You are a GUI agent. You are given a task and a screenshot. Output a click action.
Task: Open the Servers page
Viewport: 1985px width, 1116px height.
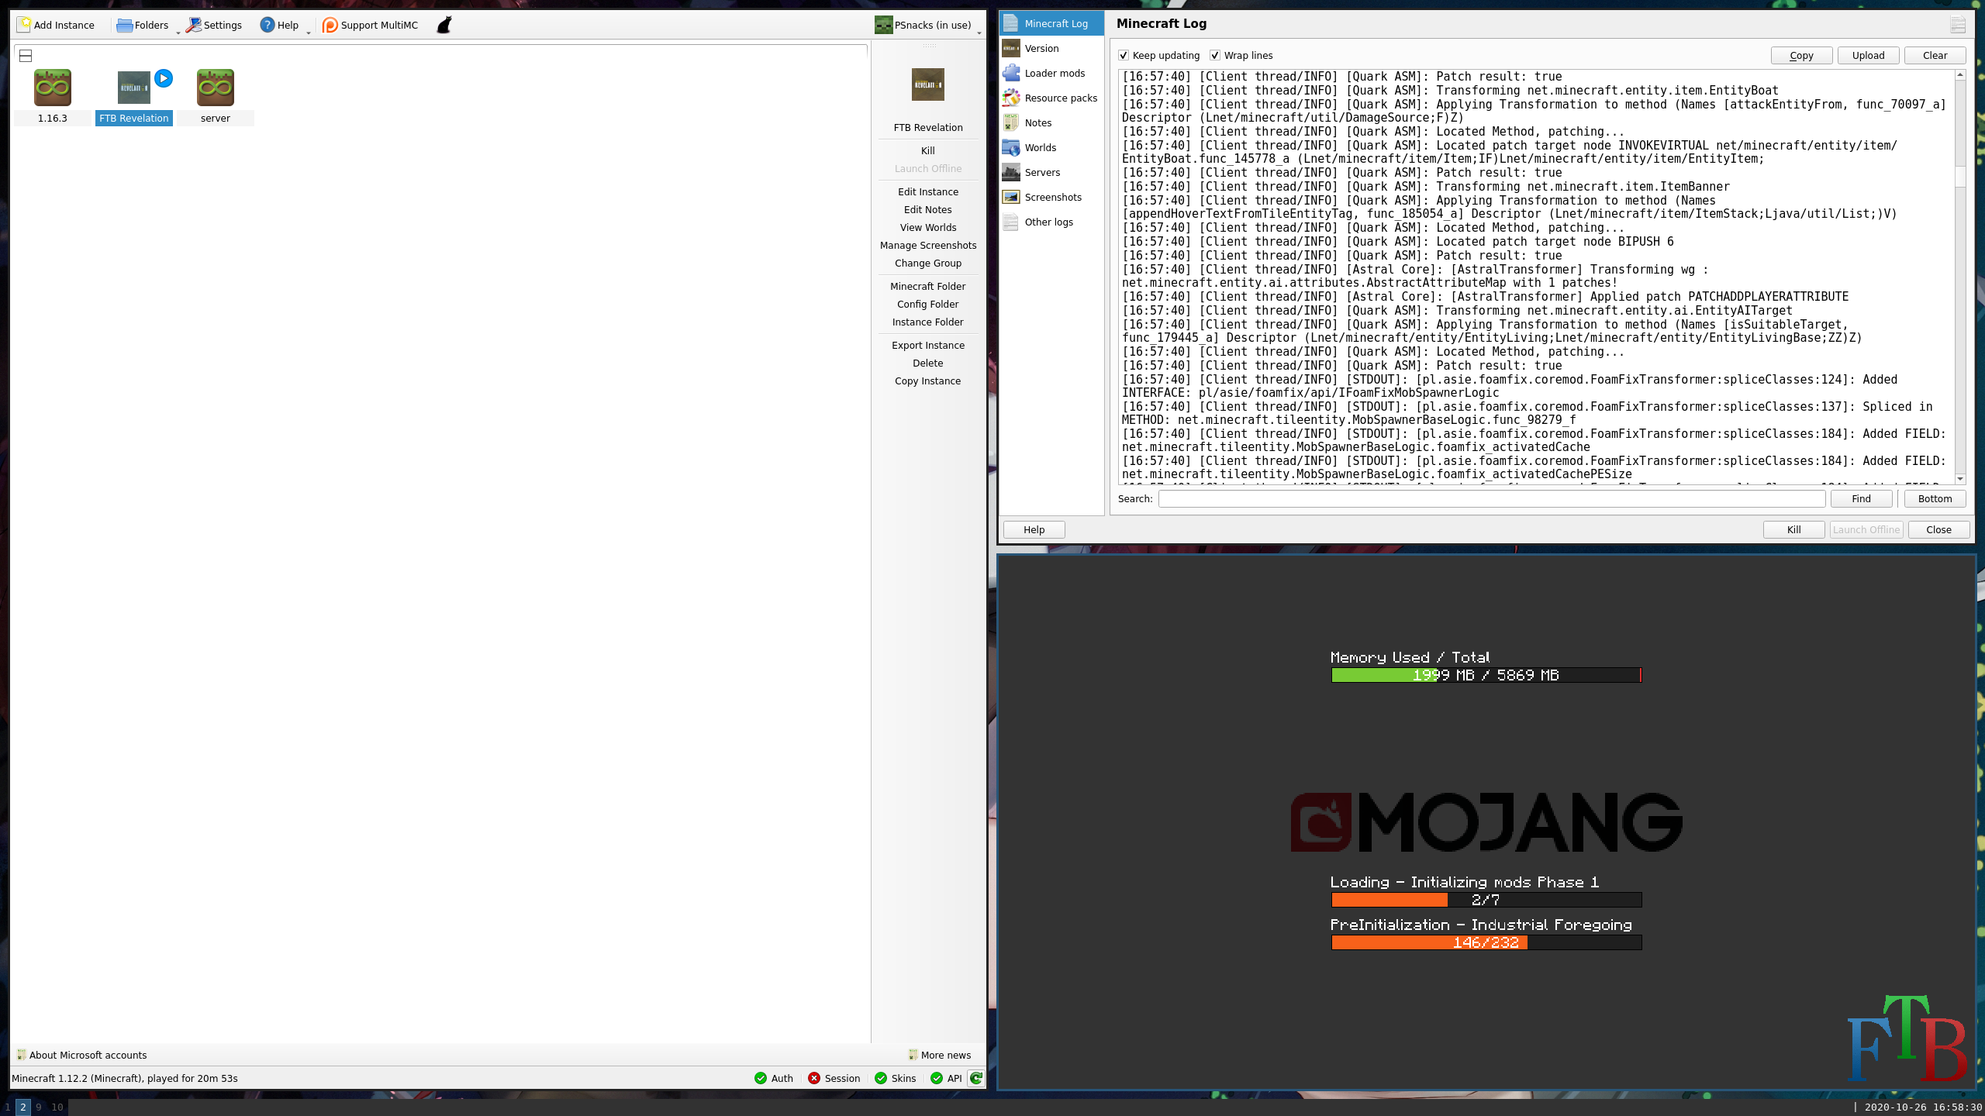(1041, 172)
